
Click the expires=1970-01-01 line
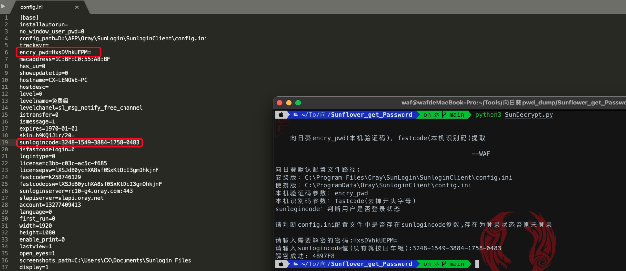49,129
